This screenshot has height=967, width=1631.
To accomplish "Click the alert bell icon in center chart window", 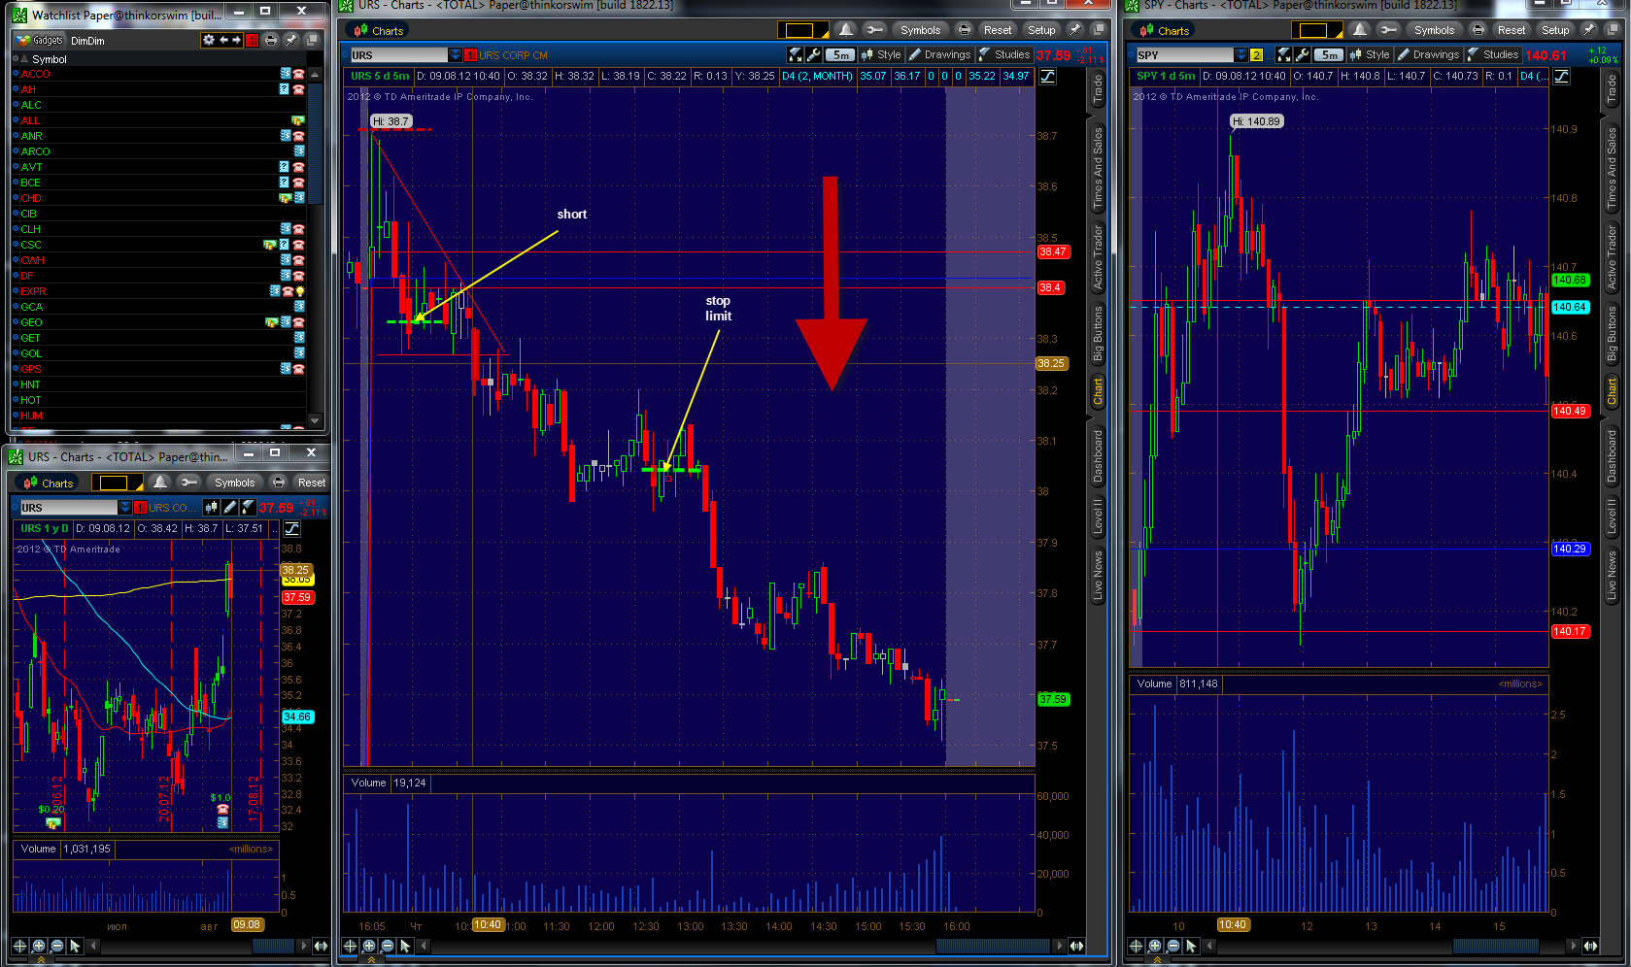I will point(846,30).
